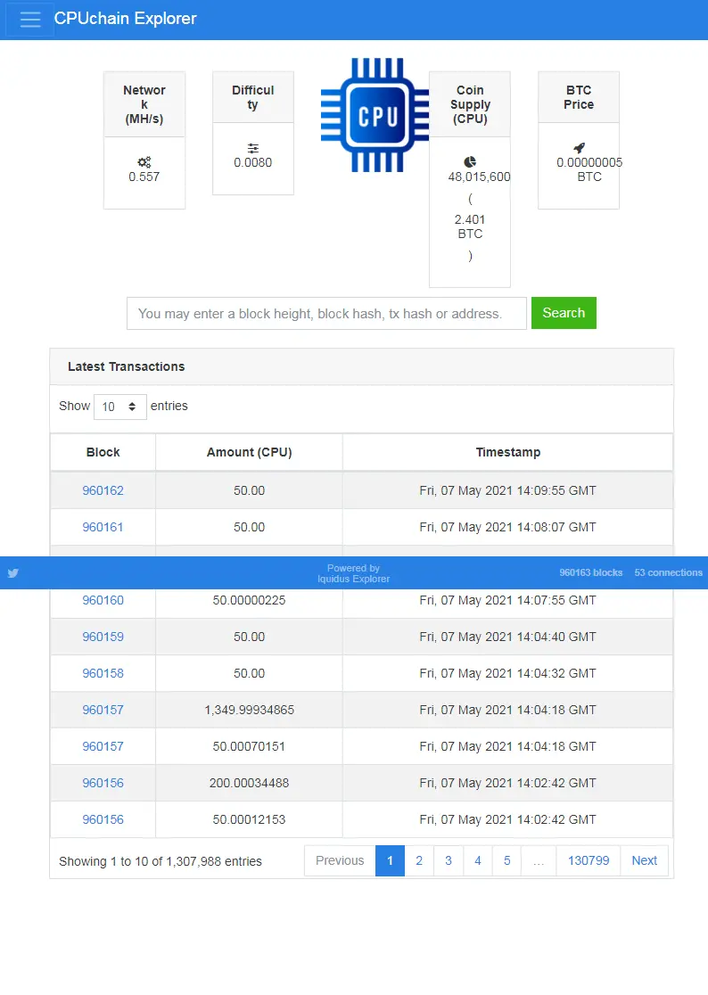708x995 pixels.
Task: Open block 960157 with amount 50.00070151
Action: click(x=103, y=747)
